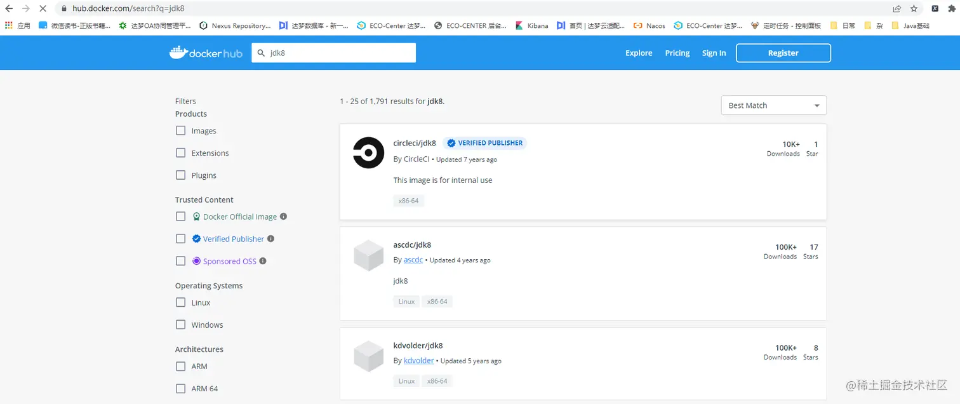Enable the Images filter checkbox
Viewport: 960px width, 404px height.
181,131
